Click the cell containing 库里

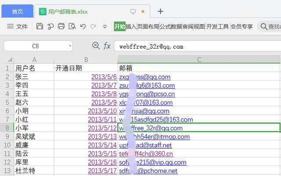tap(34, 162)
